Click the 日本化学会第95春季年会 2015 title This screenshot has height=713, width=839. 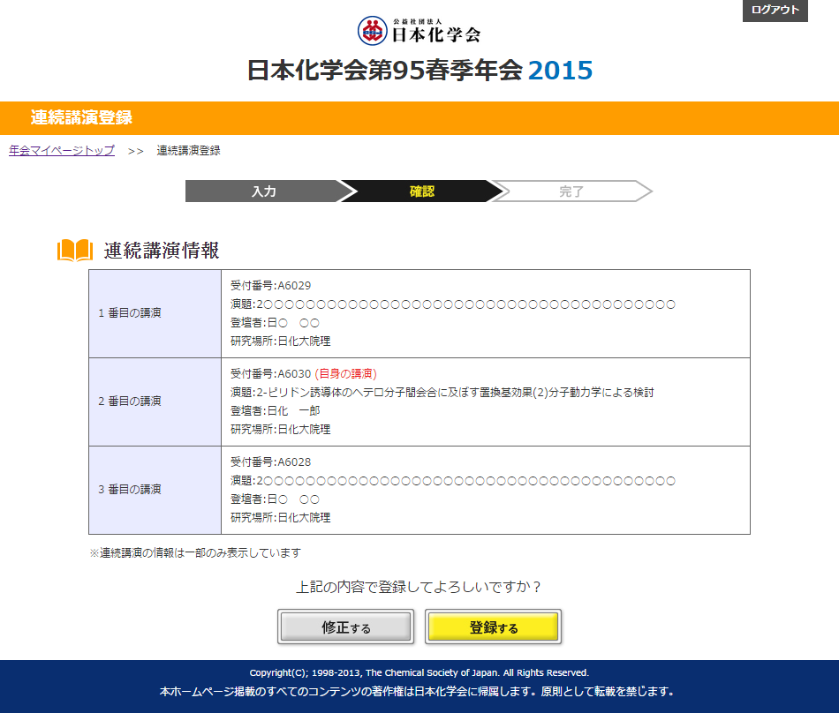[419, 71]
